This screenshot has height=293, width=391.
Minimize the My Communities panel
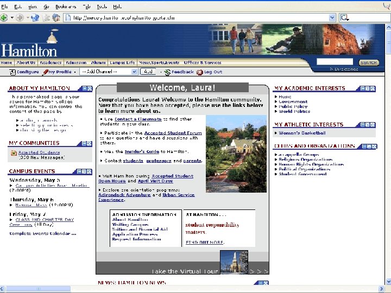click(x=85, y=143)
